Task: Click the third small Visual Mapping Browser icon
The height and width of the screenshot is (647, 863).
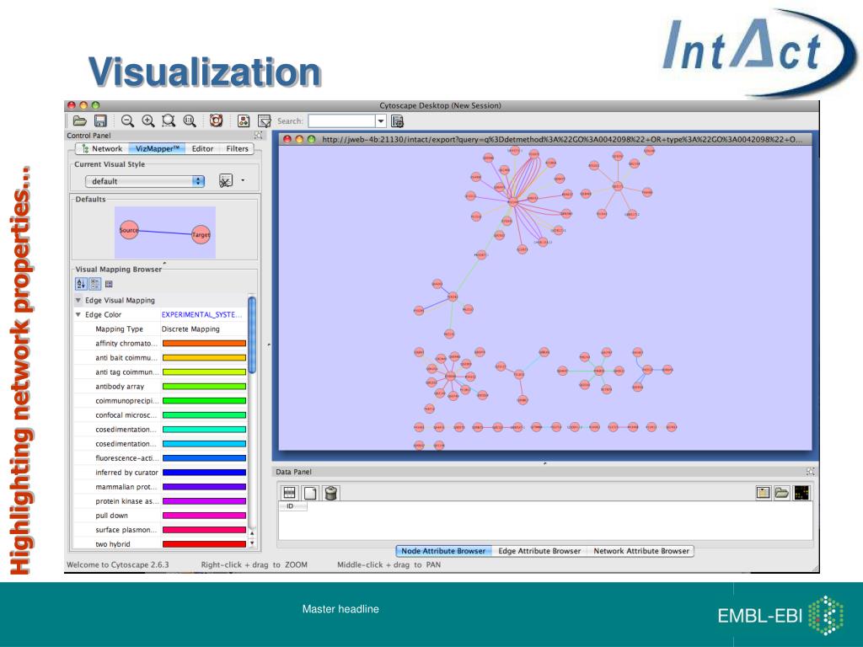Action: click(109, 284)
